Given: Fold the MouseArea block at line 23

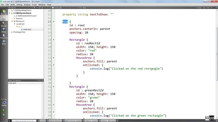Looking at the screenshot, I should click(53, 58).
